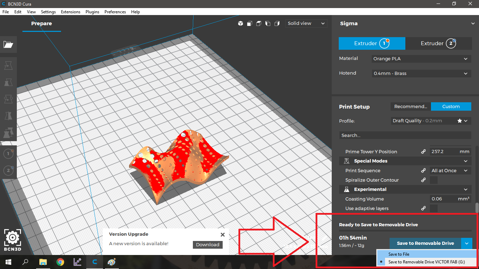Select the Mirror tool in left toolbar
This screenshot has height=269, width=479.
click(8, 116)
